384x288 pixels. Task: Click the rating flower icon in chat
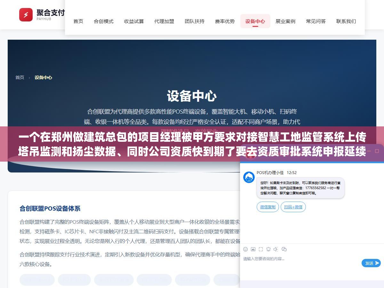pos(268,249)
